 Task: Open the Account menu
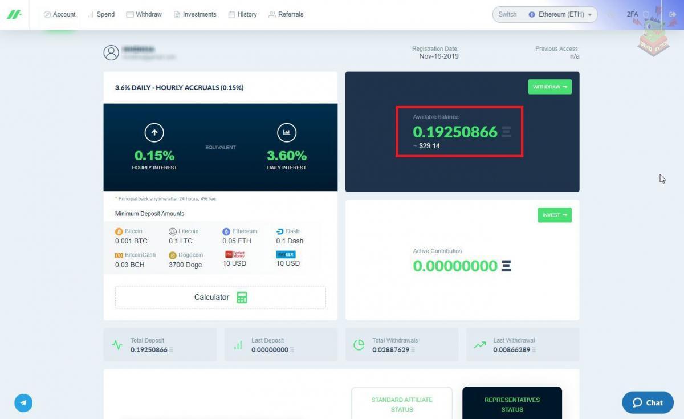click(60, 14)
